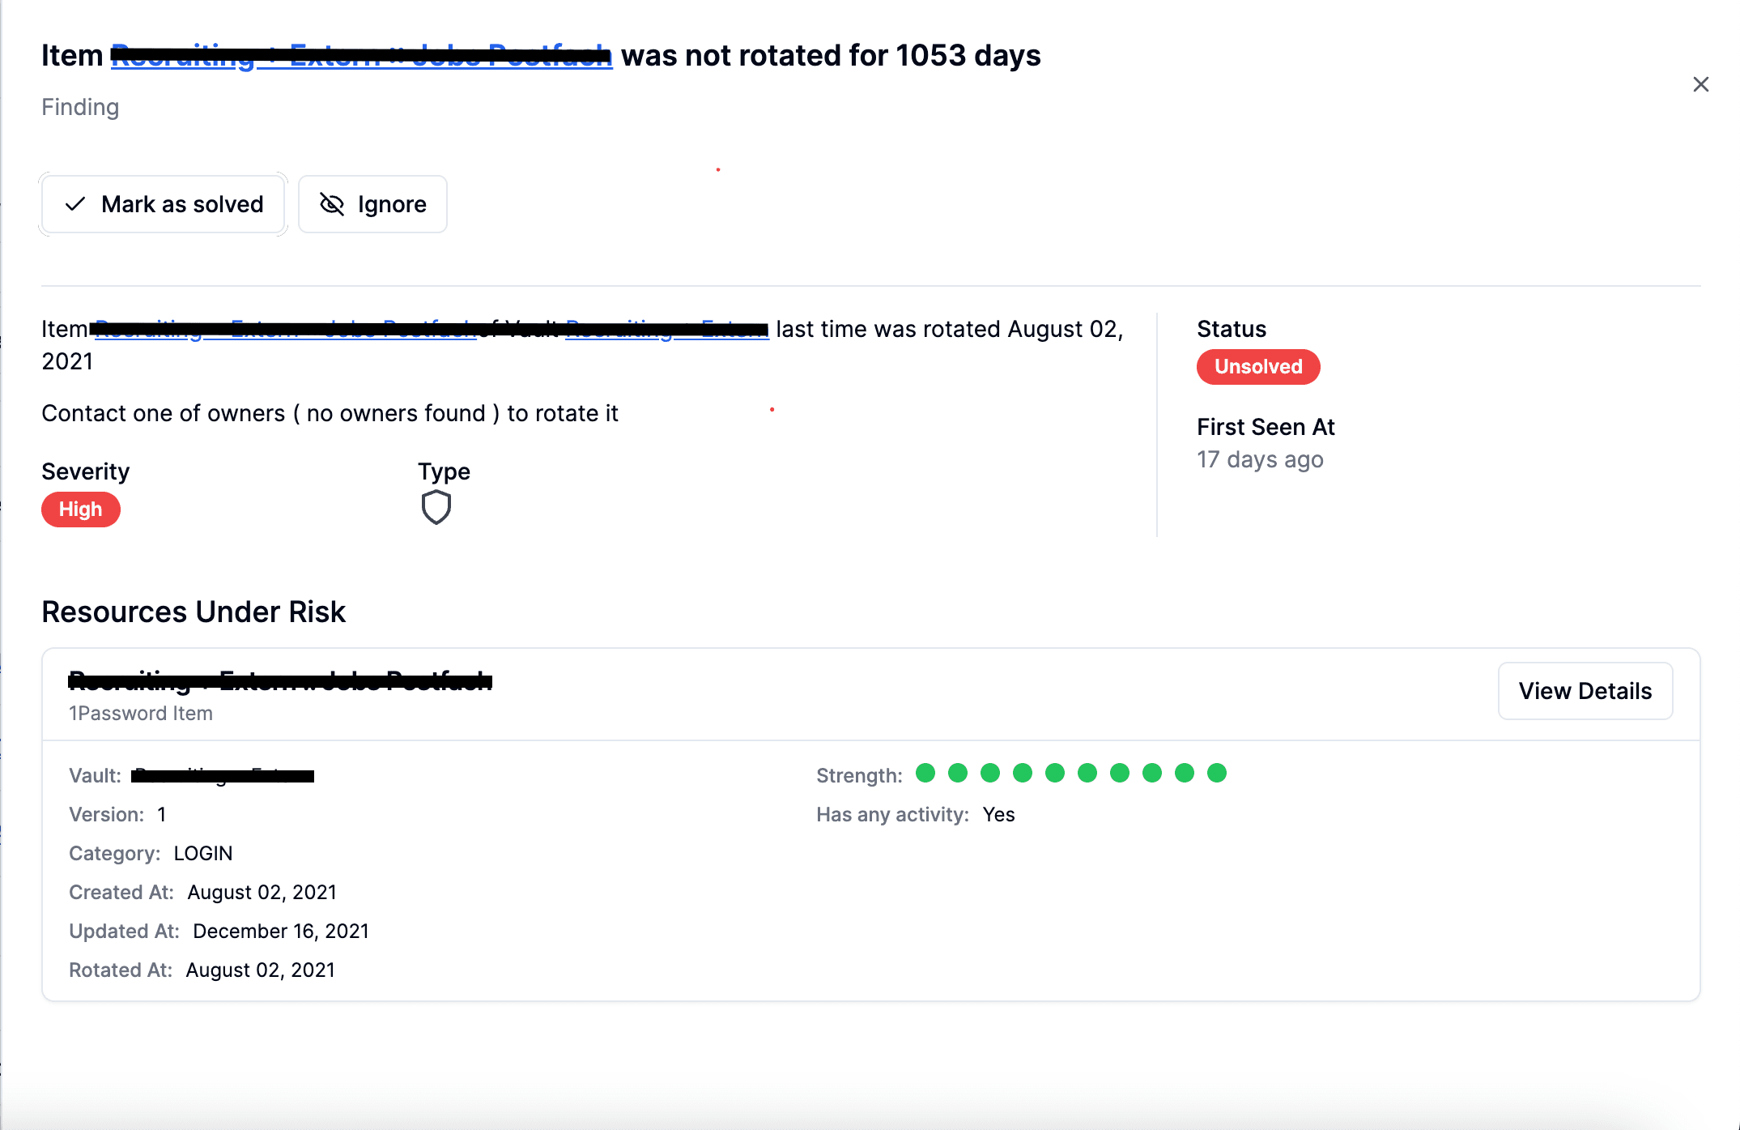
Task: Close the finding panel with the X
Action: click(x=1700, y=84)
